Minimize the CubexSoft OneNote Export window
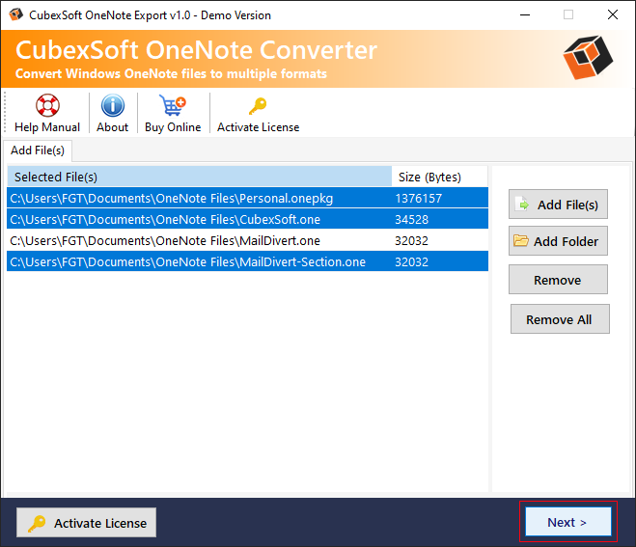Viewport: 636px width, 547px height. click(x=525, y=15)
